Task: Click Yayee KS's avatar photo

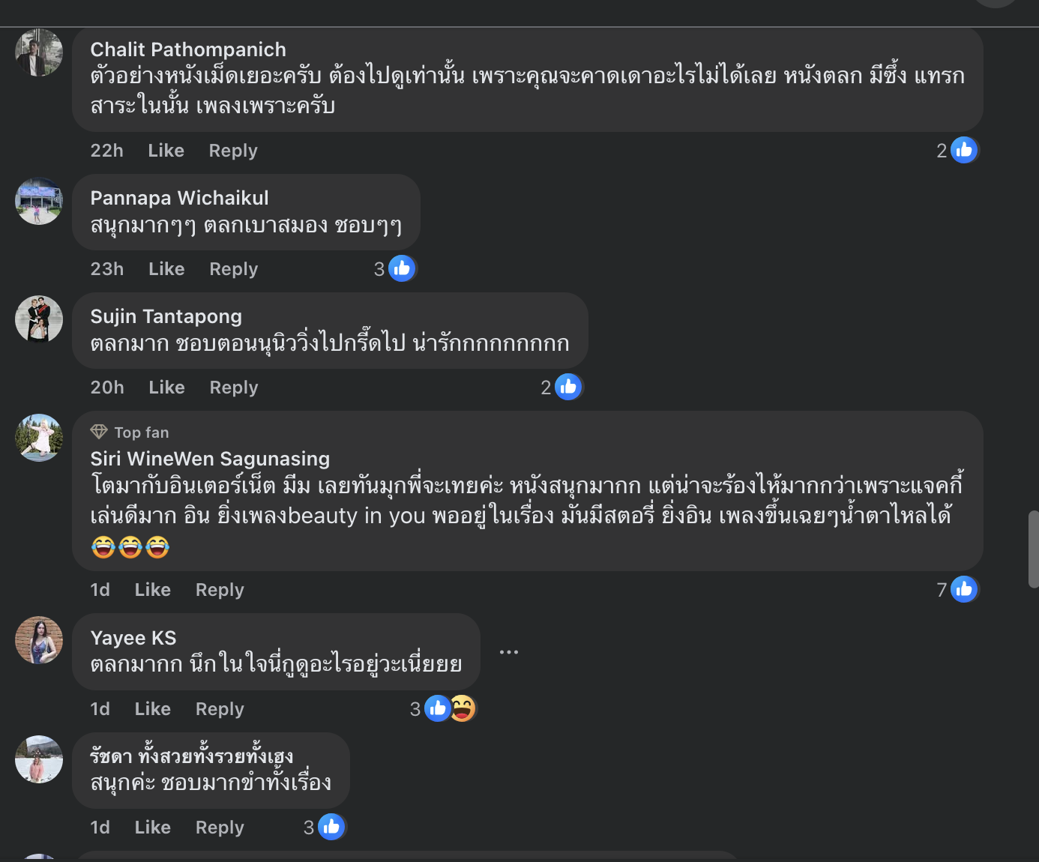Action: [39, 640]
